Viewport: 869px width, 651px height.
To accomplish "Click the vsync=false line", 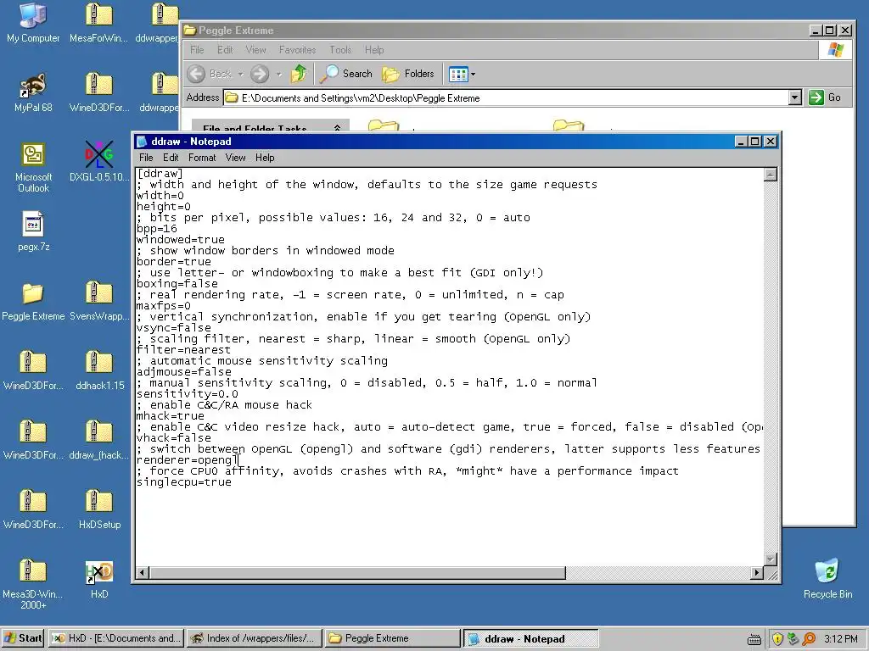I will coord(173,328).
